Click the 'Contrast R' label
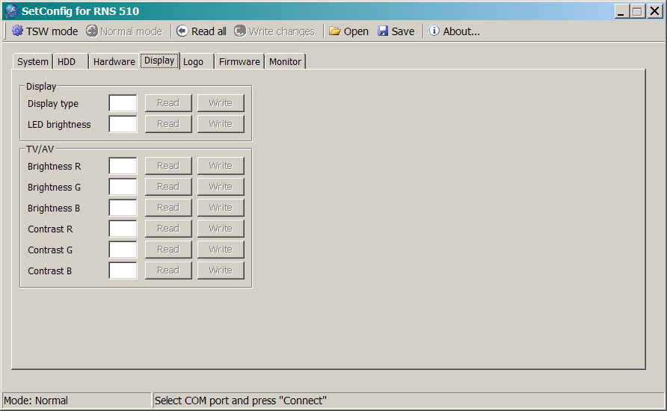Screen dimensions: 667x411 (x=50, y=229)
